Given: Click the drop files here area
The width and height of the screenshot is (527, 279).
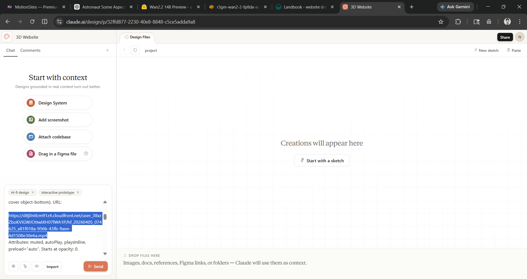Looking at the screenshot, I should (x=322, y=263).
